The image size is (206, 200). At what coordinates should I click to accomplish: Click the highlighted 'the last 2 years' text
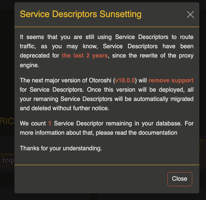pyautogui.click(x=85, y=56)
